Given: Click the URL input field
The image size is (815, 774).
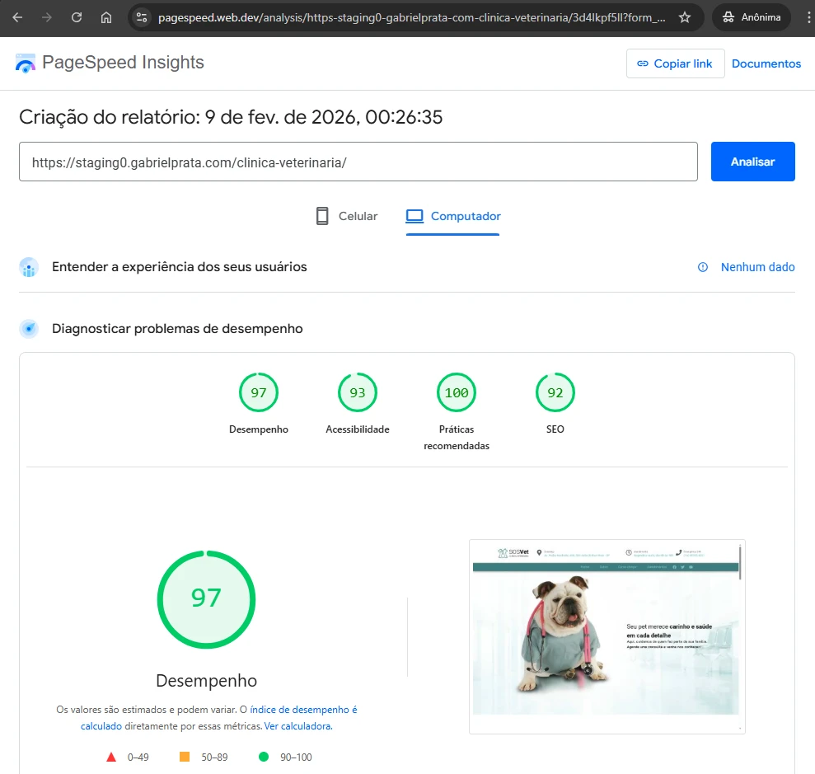Looking at the screenshot, I should coord(358,162).
